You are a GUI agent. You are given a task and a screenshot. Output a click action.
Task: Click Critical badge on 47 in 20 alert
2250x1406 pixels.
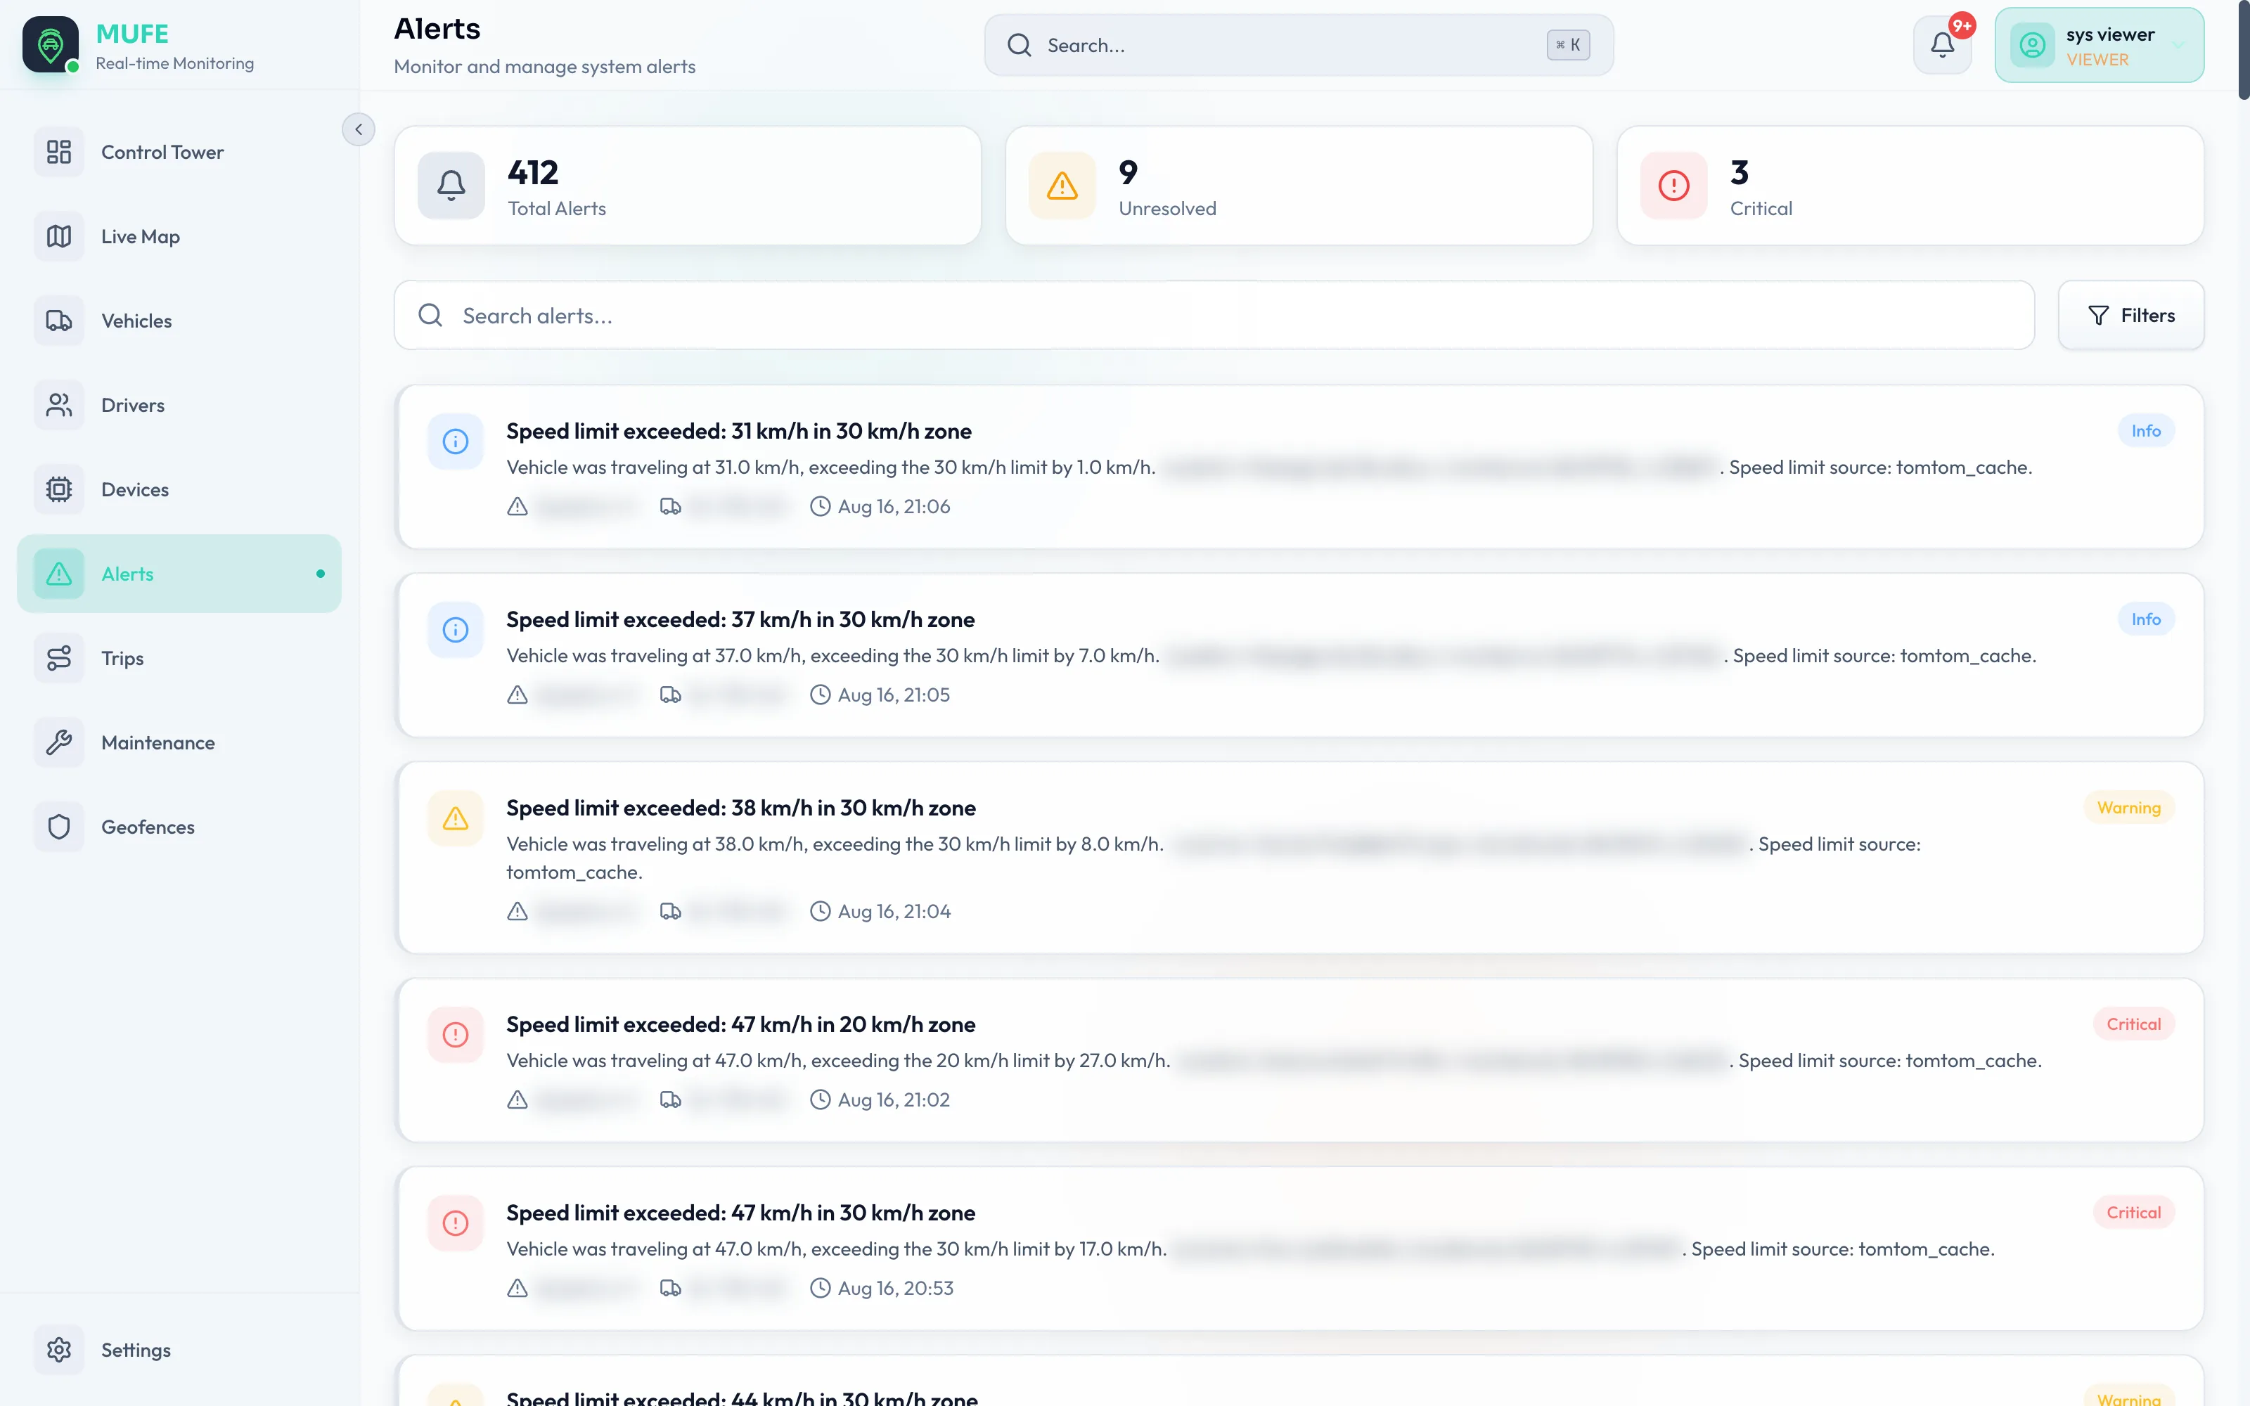point(2134,1024)
